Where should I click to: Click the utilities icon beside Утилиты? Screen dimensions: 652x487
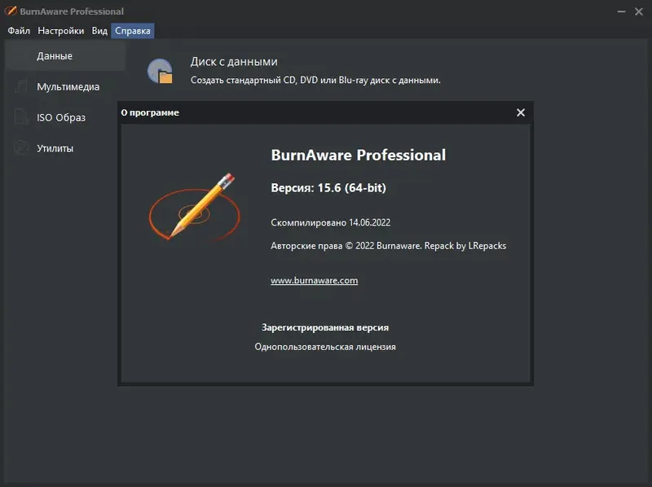21,147
